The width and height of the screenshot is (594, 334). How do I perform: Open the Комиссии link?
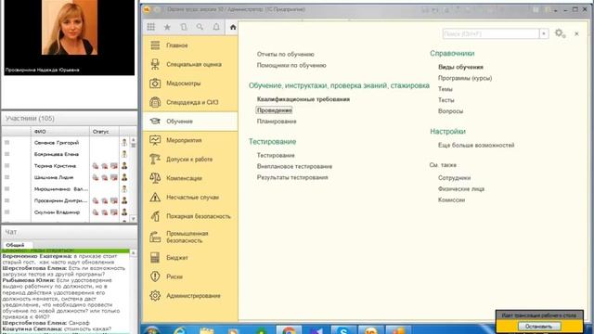pyautogui.click(x=451, y=199)
